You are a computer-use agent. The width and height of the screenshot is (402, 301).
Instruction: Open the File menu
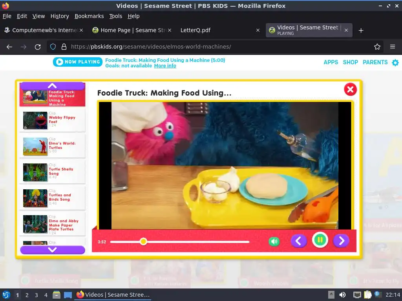[7, 16]
